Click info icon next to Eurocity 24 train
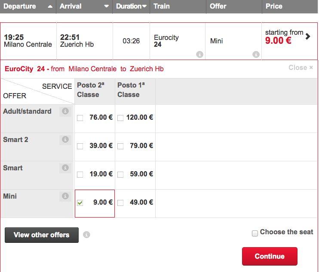Image resolution: width=319 pixels, height=272 pixels. 199,54
